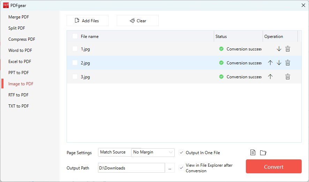Image resolution: width=309 pixels, height=182 pixels.
Task: Click the green success checkmark for 2.jpg
Action: click(x=221, y=63)
